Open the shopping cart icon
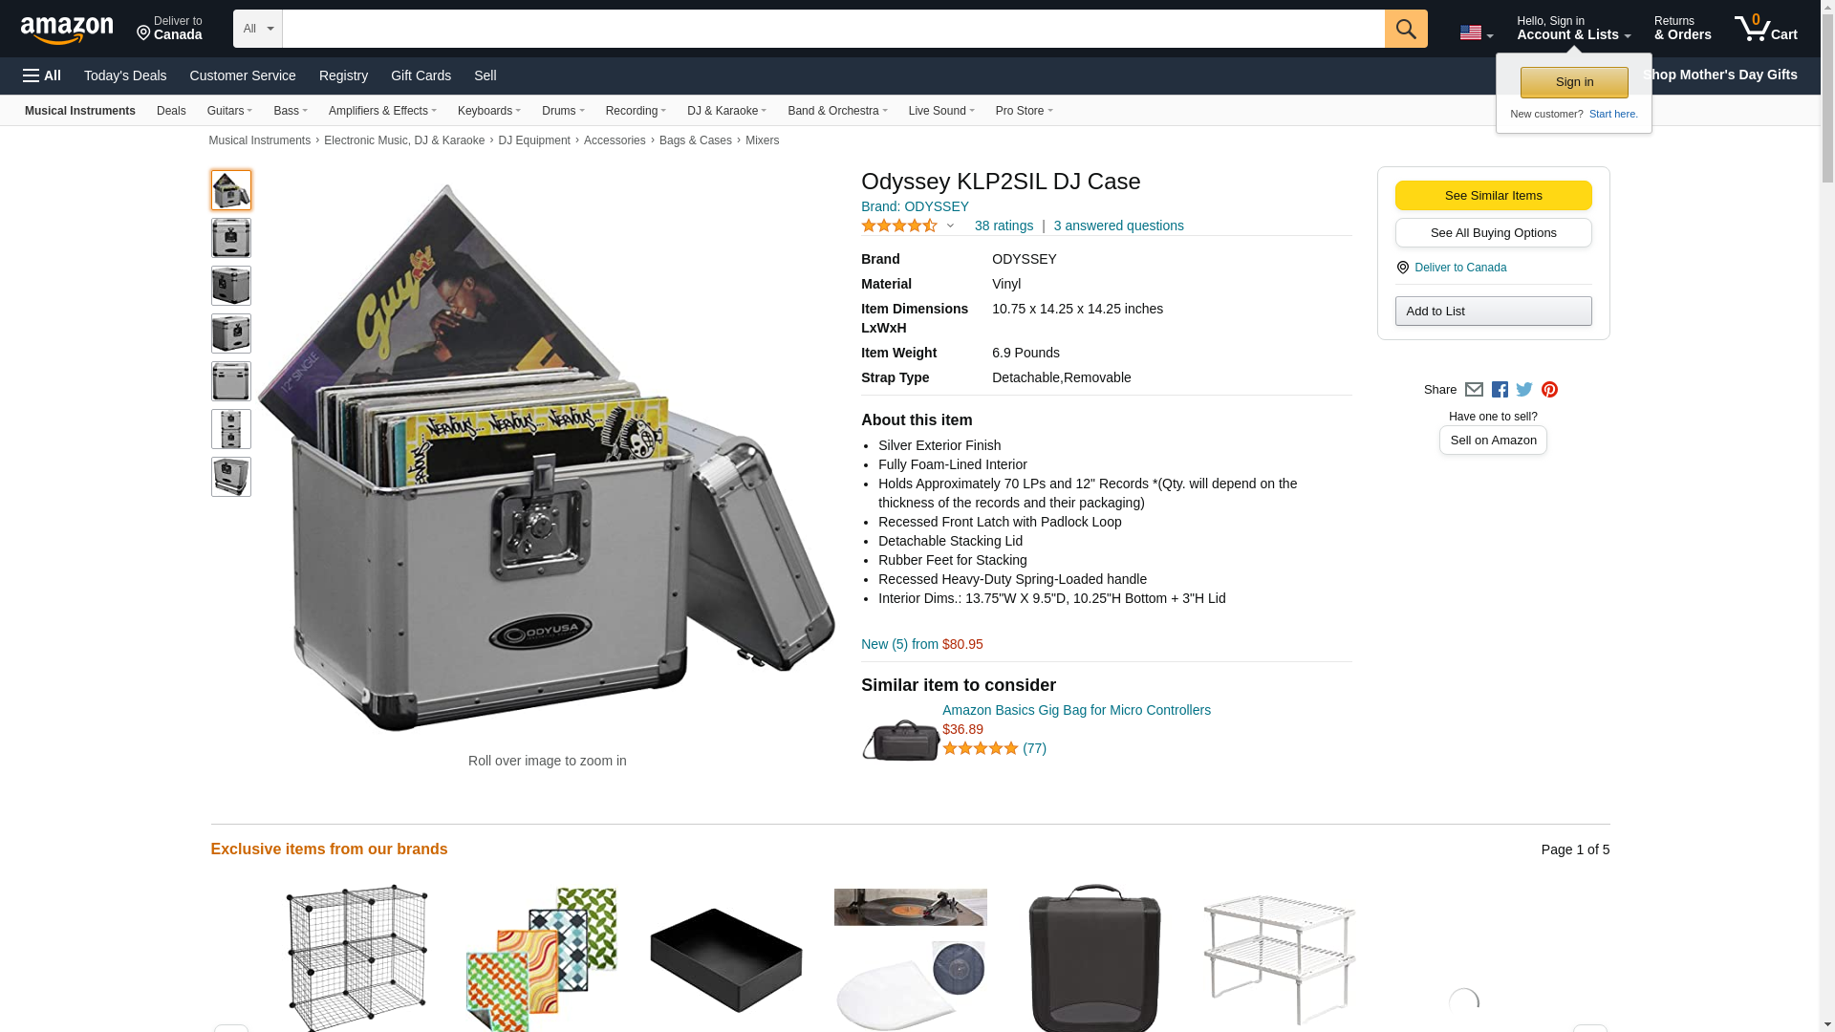The width and height of the screenshot is (1835, 1032). 1765,28
